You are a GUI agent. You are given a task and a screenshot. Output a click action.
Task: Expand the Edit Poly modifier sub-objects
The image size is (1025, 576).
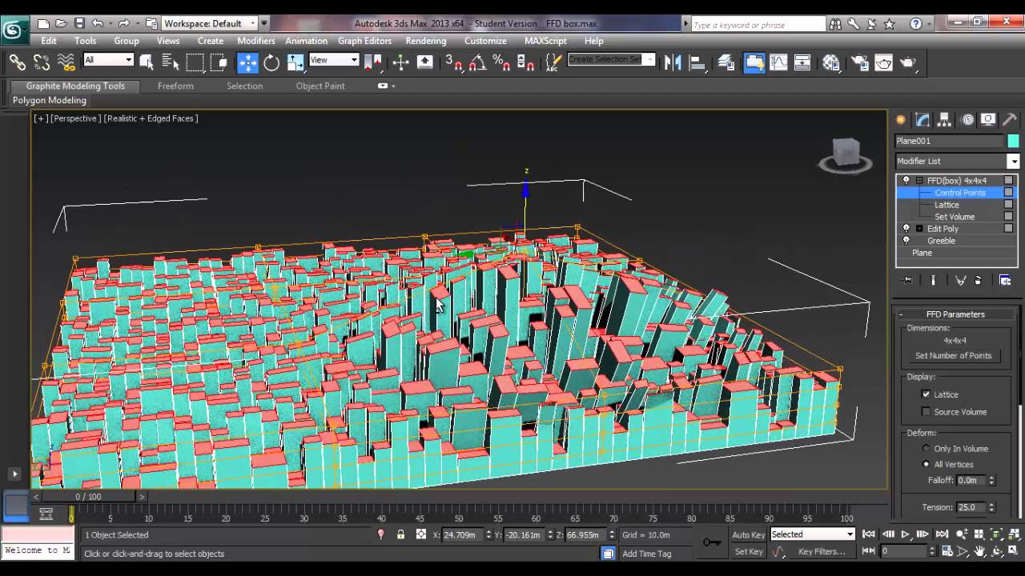919,229
